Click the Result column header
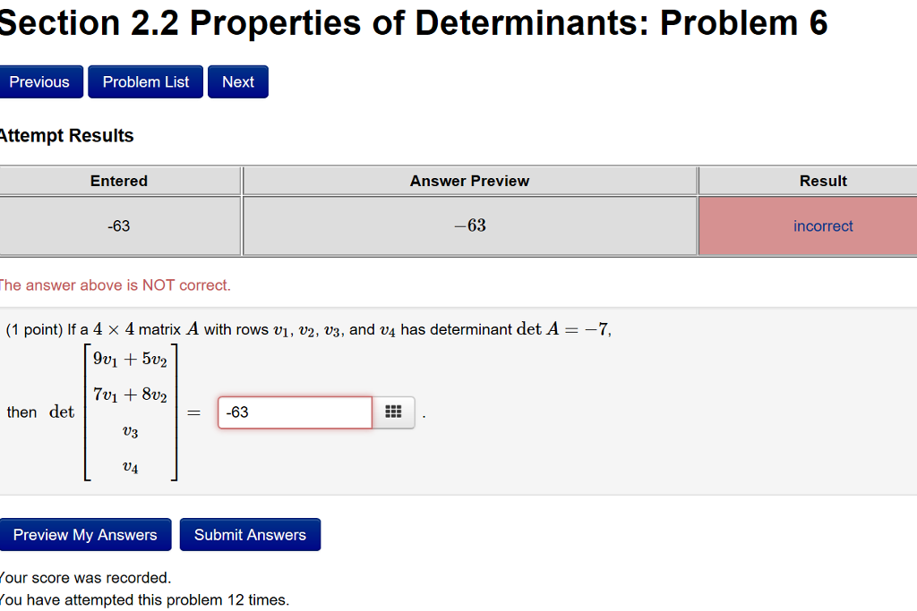917x611 pixels. tap(822, 181)
